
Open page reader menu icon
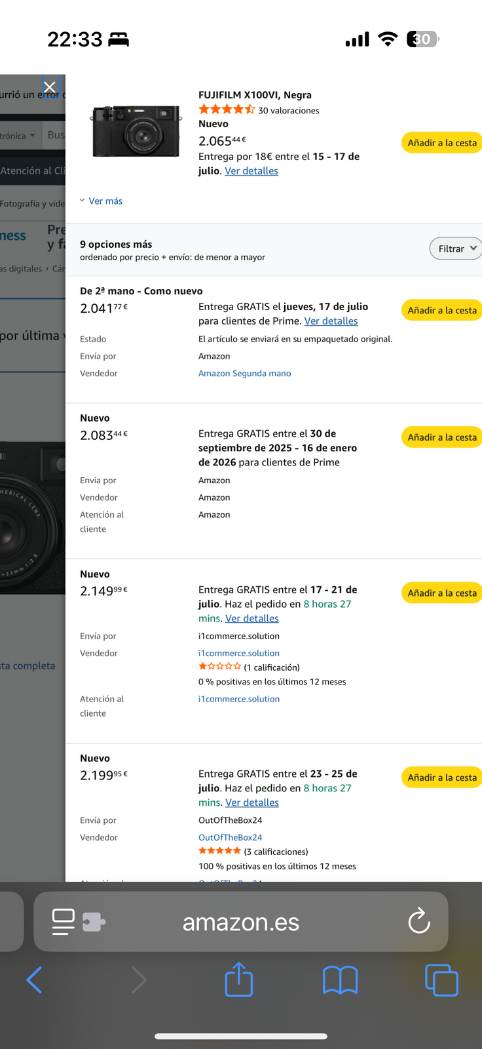[63, 921]
